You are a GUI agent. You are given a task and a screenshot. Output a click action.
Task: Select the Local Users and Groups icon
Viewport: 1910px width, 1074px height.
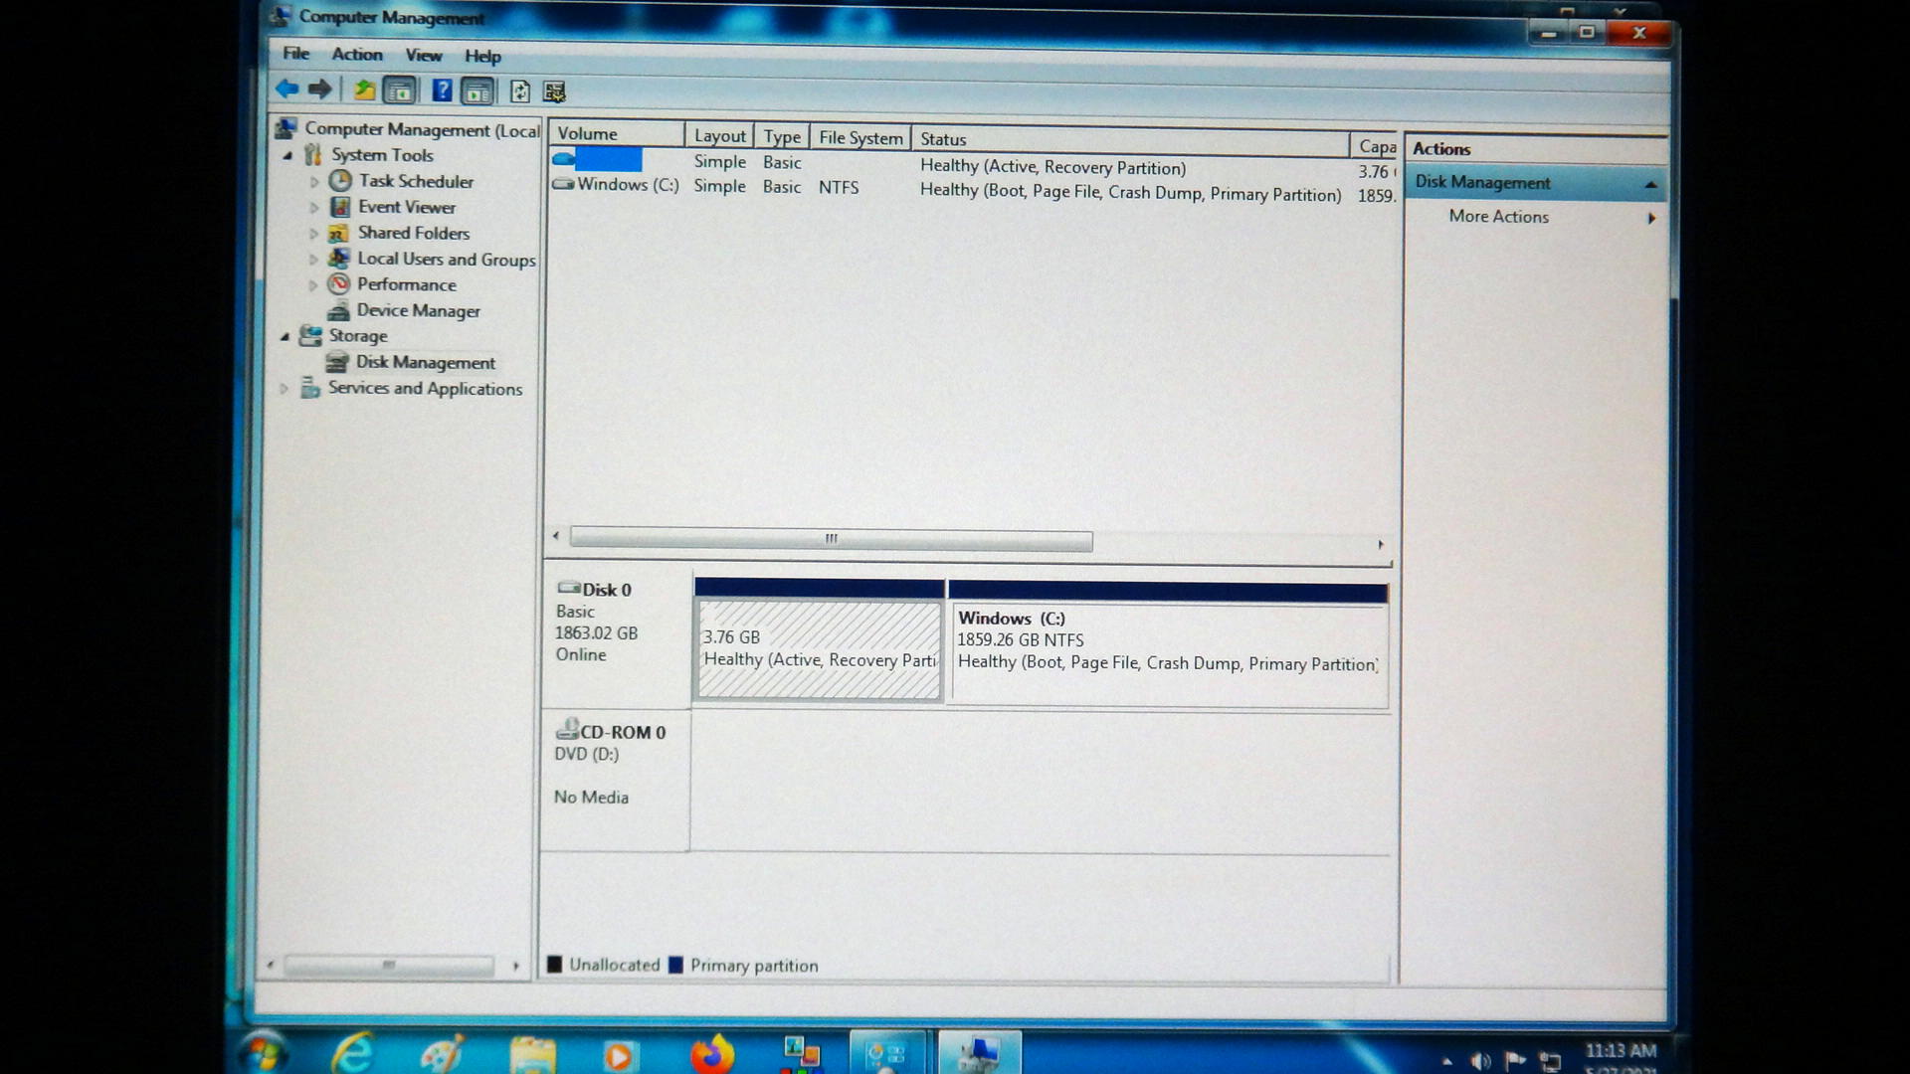click(339, 258)
